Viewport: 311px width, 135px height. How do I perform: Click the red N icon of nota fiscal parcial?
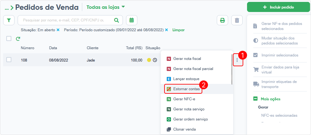pyautogui.click(x=169, y=69)
